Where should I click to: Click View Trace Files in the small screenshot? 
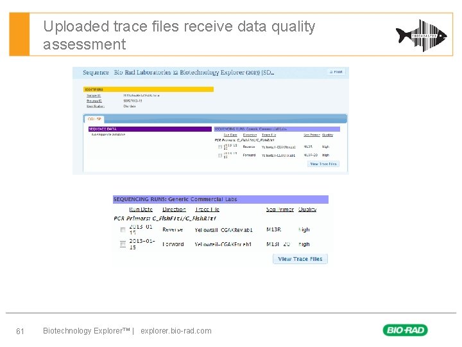click(x=323, y=164)
